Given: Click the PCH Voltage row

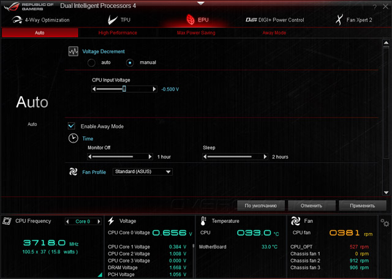Looking at the screenshot, I should tap(147, 275).
